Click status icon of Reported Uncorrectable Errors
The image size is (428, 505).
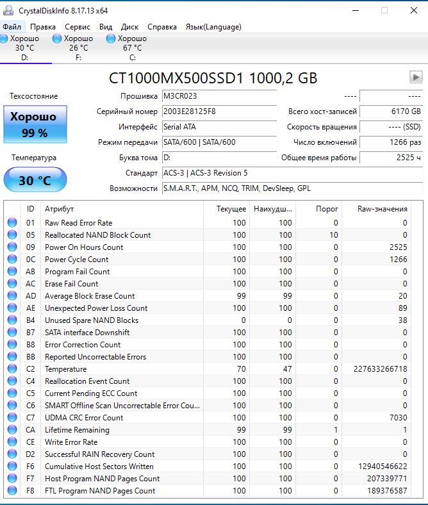[x=12, y=356]
